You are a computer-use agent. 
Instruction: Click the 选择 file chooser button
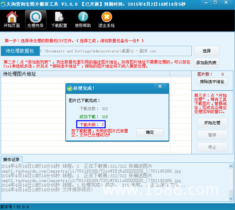point(207,51)
